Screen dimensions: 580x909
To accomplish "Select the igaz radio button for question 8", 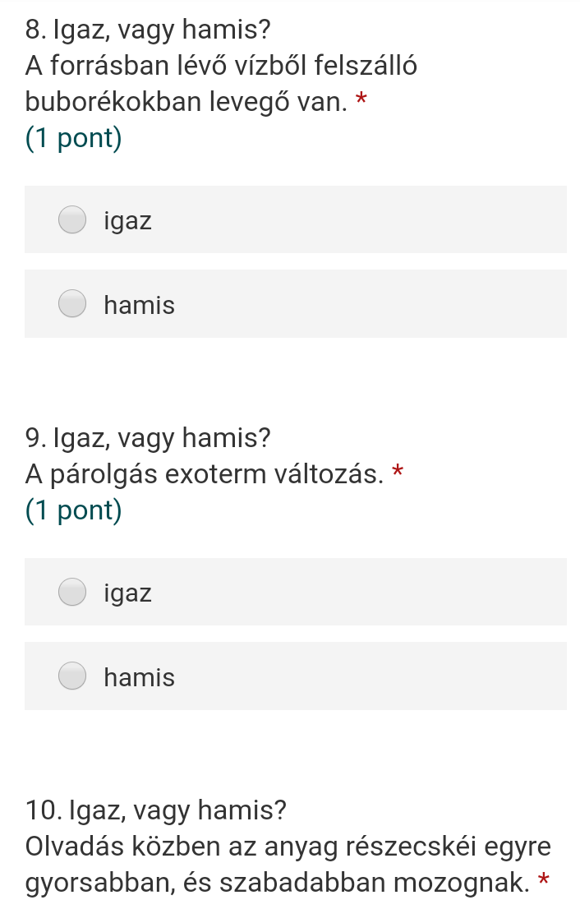I will (x=72, y=220).
